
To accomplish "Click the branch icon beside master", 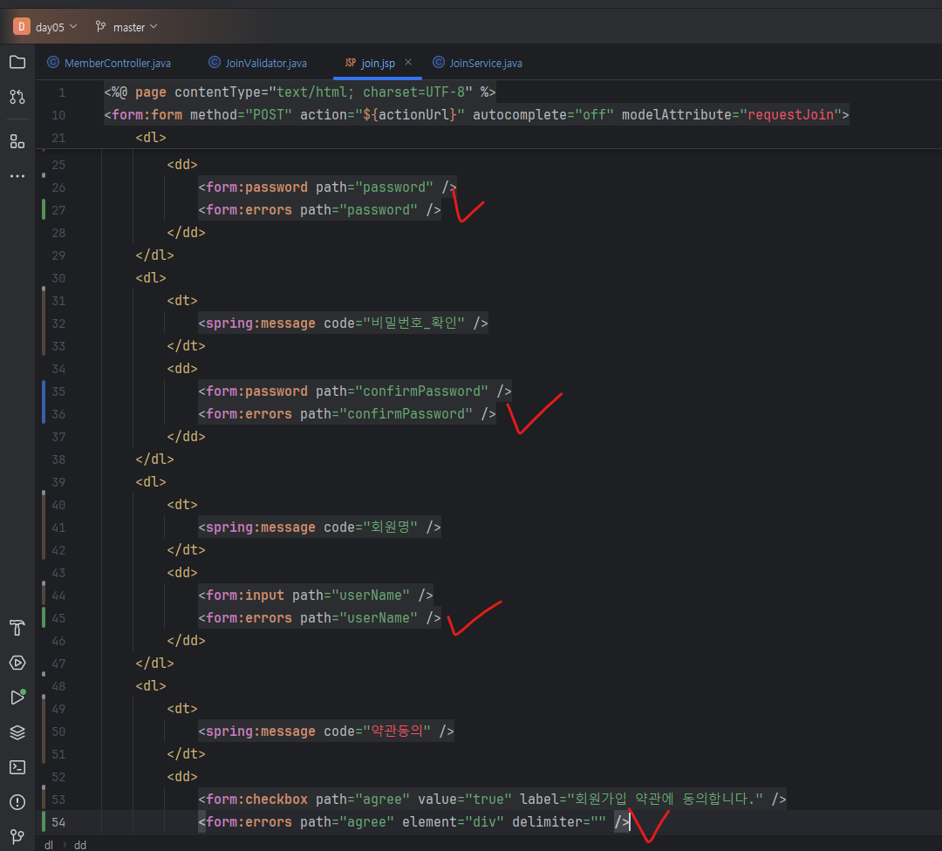I will (100, 26).
